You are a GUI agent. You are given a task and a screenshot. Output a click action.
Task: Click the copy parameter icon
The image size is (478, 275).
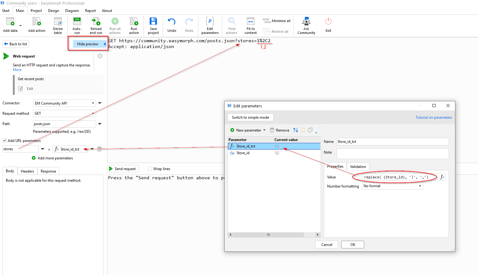click(310, 130)
